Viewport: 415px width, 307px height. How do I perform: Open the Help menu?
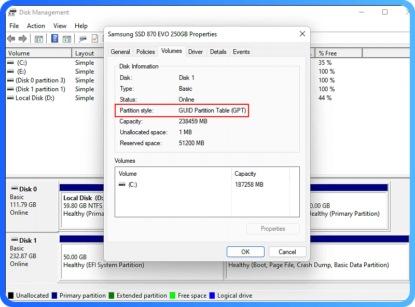(x=81, y=26)
